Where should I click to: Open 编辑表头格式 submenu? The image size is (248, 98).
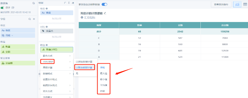tap(57, 85)
